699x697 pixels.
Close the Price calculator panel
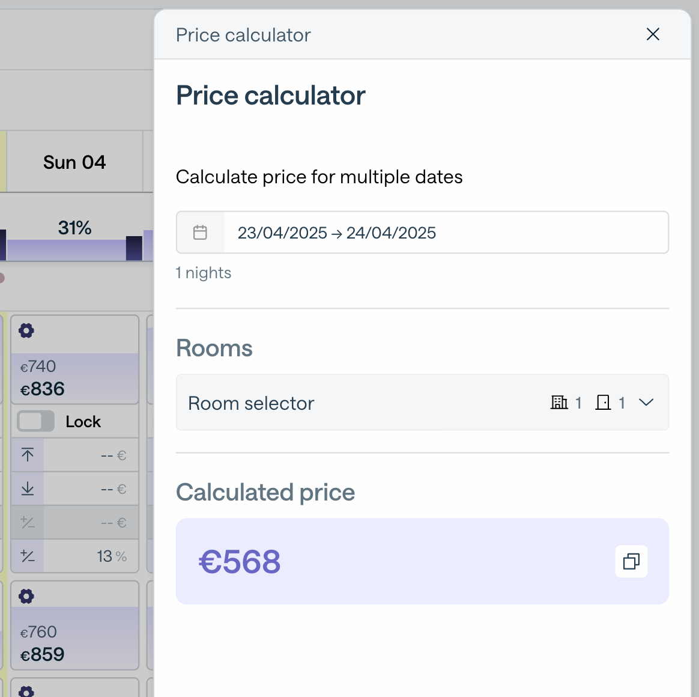[x=653, y=34]
